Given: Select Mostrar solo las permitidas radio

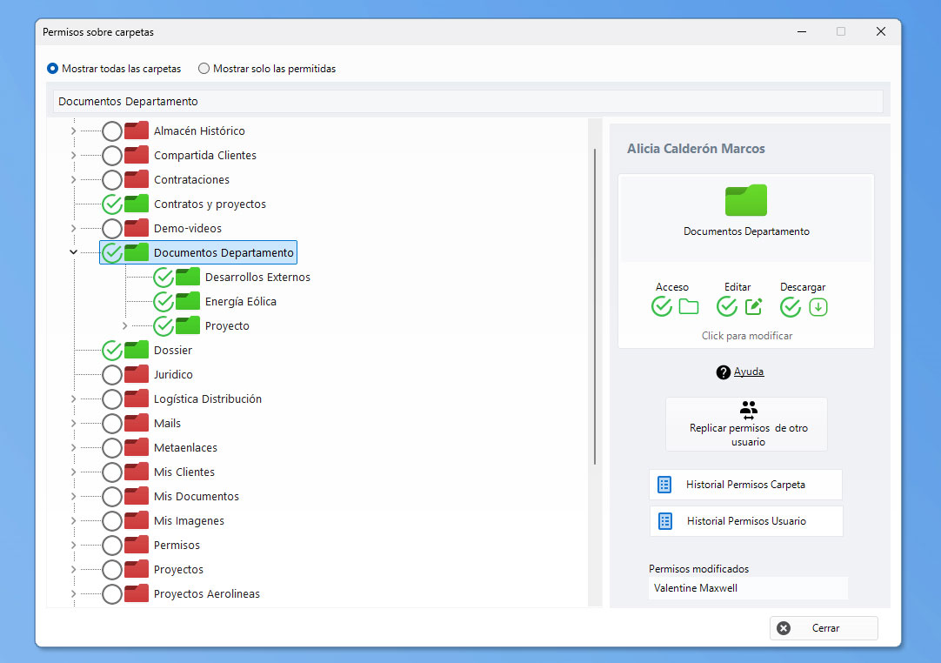Looking at the screenshot, I should point(204,69).
